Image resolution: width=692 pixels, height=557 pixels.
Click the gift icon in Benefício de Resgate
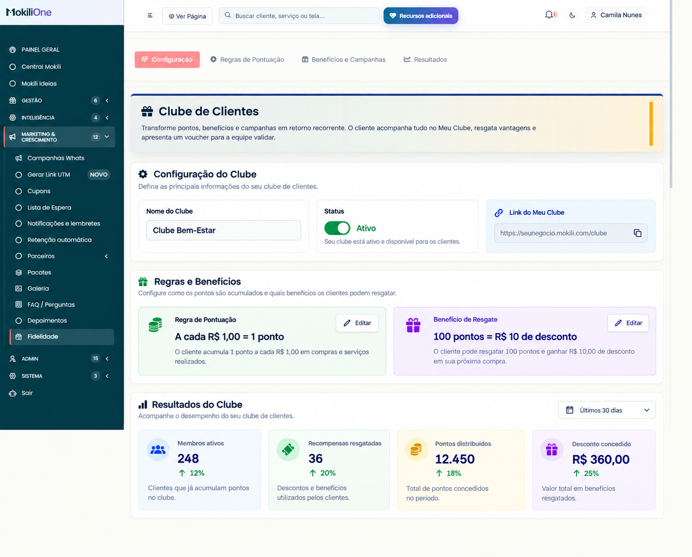[x=413, y=325]
